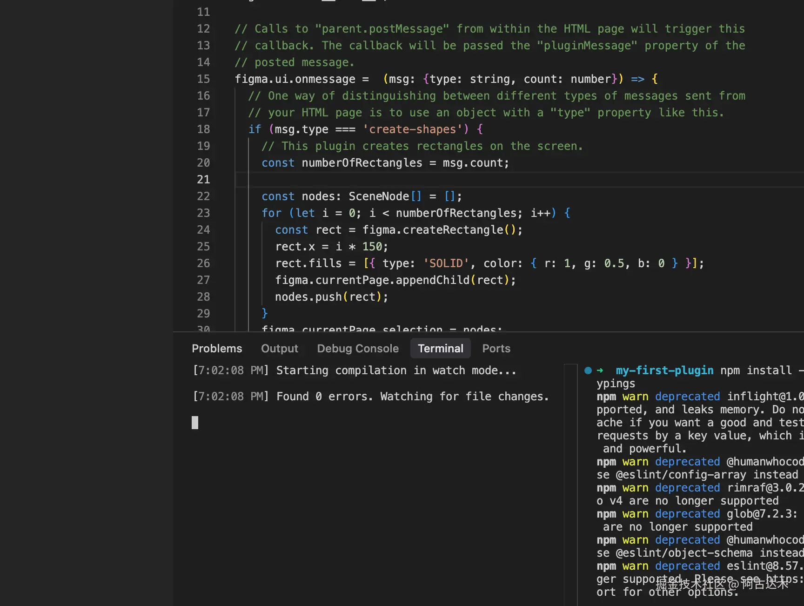Show the Debug Console tab

click(358, 349)
